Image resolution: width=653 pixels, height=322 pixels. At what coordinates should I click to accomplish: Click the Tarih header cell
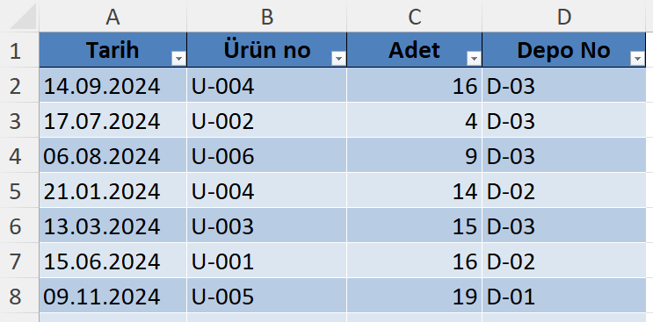pos(112,50)
